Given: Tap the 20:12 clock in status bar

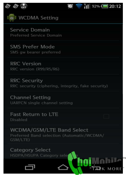Looking at the screenshot, I should 115,6.
